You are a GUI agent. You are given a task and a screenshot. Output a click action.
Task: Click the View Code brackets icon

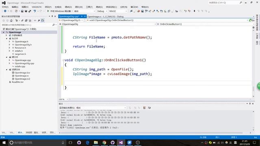pyautogui.click(x=35, y=21)
